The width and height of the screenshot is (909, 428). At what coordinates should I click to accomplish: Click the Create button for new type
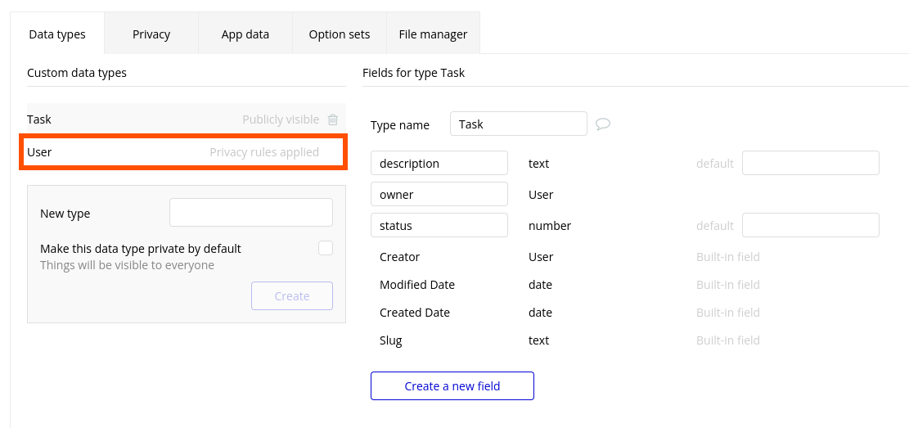(x=292, y=296)
